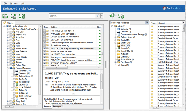Click the Junk E-Mail (0) icon under admin@
This screenshot has width=187, height=112.
[119, 51]
